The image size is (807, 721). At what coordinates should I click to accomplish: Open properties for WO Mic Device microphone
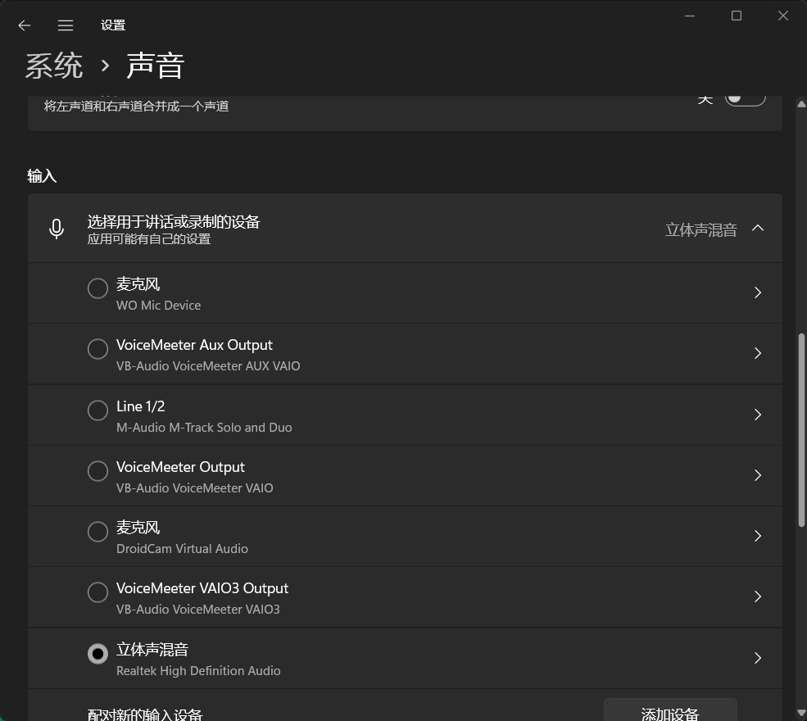tap(757, 292)
